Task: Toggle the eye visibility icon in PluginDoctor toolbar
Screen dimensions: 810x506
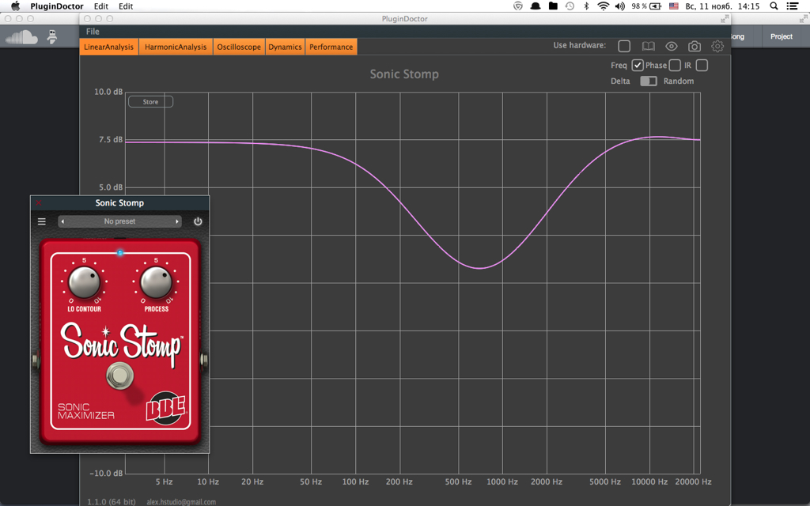Action: [671, 46]
